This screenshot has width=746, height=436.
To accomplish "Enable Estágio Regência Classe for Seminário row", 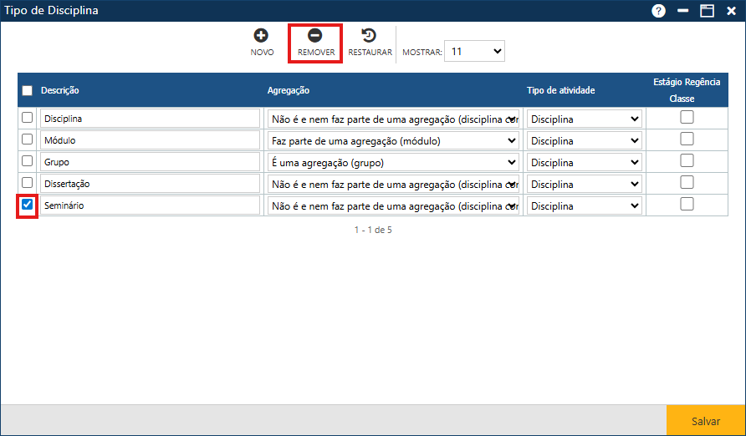I will tap(687, 205).
